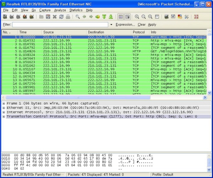Jump to first packet icon
The width and height of the screenshot is (213, 178).
(x=104, y=17)
